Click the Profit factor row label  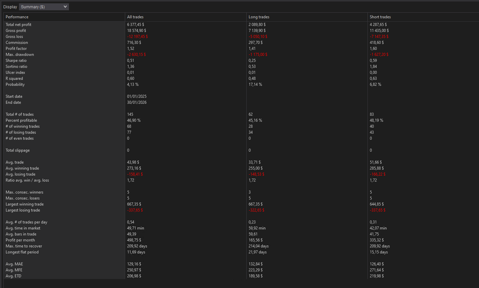tap(16, 48)
